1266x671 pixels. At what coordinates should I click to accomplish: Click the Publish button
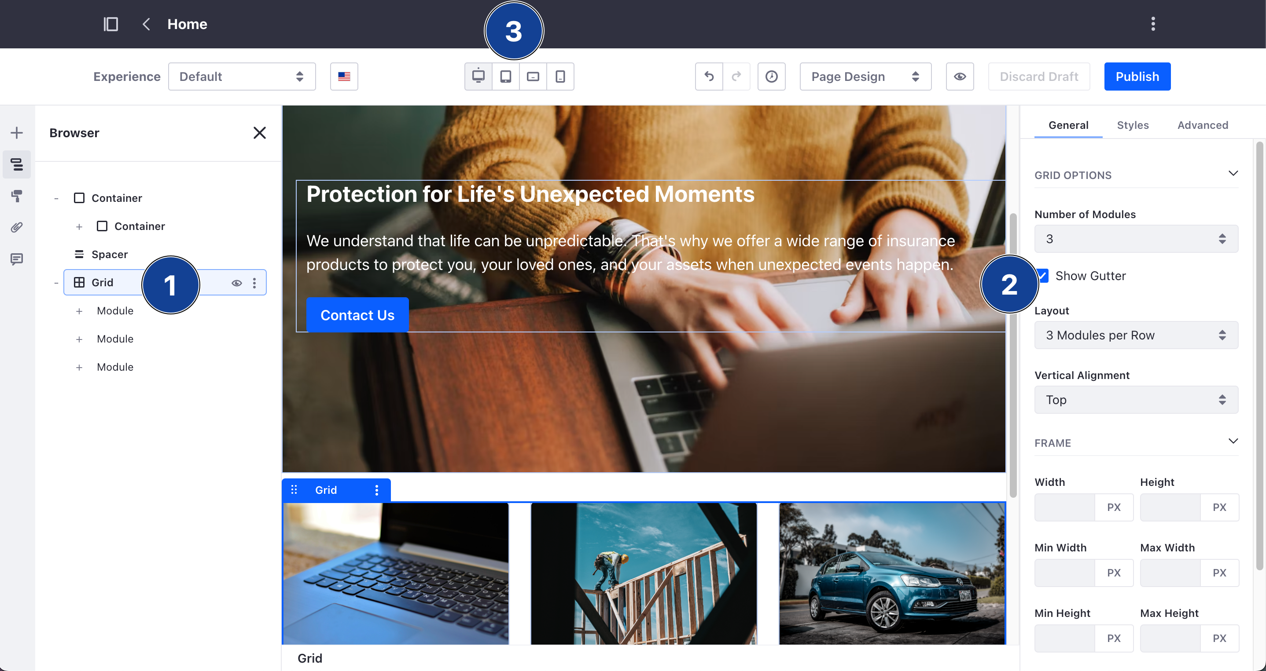(x=1137, y=76)
